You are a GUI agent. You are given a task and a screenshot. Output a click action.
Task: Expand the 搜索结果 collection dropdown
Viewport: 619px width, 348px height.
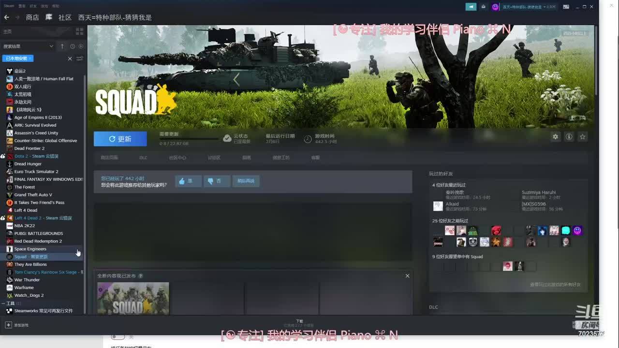coord(51,46)
